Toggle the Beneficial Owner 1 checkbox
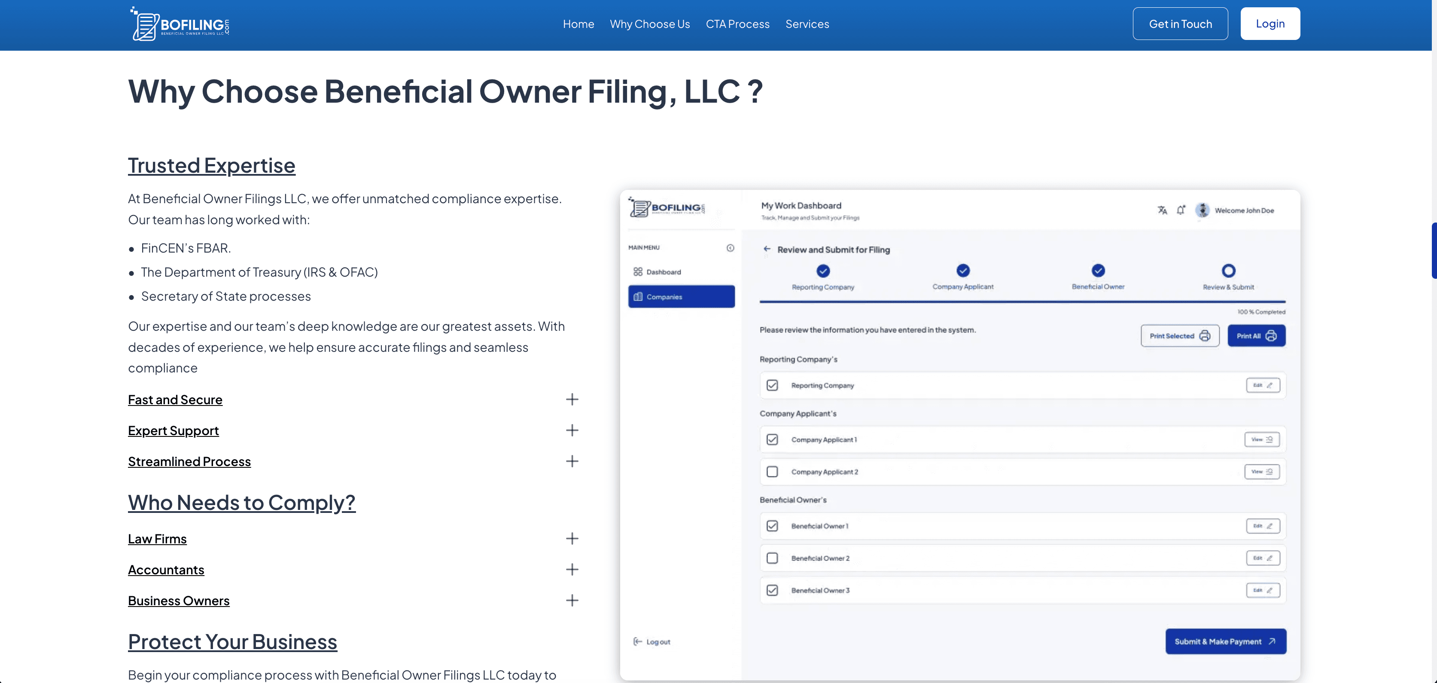The image size is (1437, 683). pyautogui.click(x=772, y=526)
